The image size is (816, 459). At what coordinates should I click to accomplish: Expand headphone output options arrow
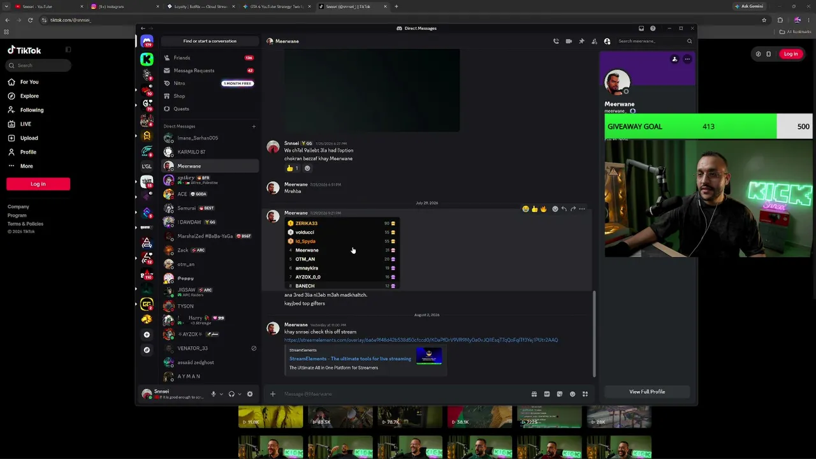[x=239, y=394]
